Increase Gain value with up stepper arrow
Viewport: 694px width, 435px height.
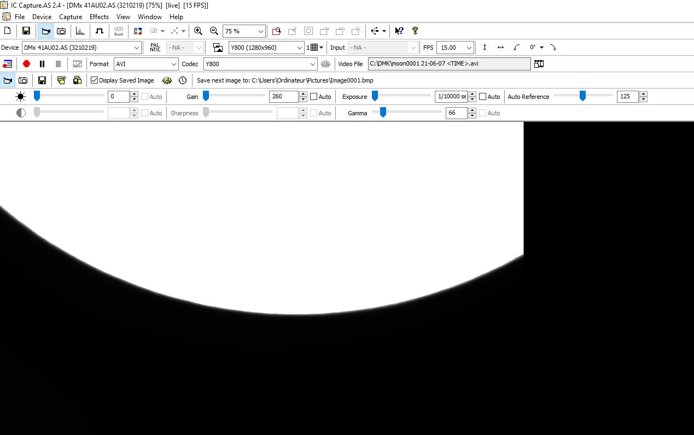[303, 94]
